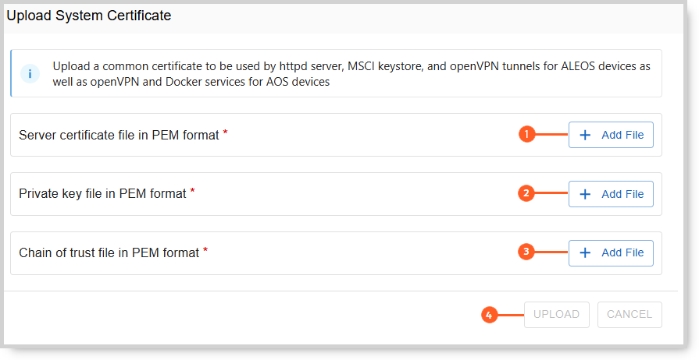Screen dimensions: 699x360
Task: Click the Private key file in PEM format label
Action: (x=102, y=194)
